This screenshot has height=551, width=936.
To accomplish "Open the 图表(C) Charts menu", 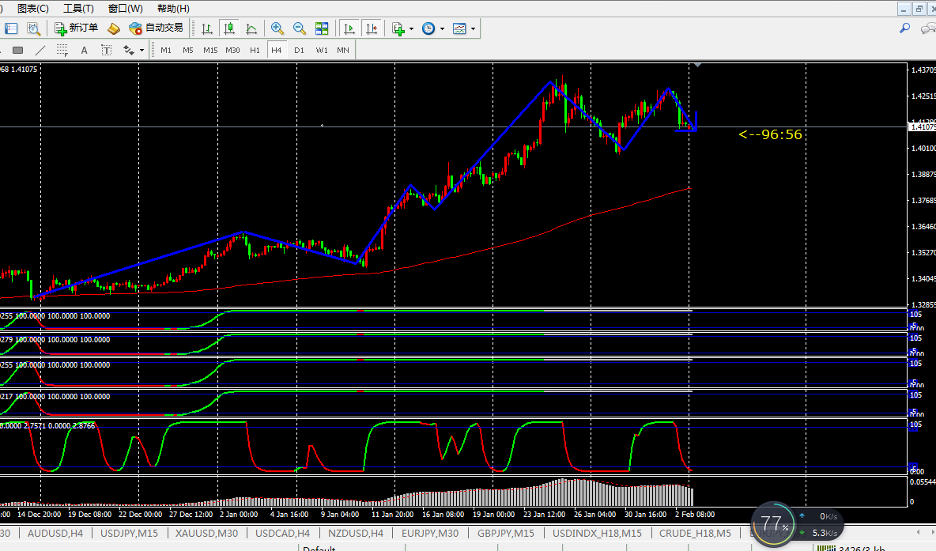I will [x=33, y=9].
